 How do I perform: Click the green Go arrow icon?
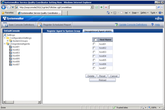pos(101,7)
